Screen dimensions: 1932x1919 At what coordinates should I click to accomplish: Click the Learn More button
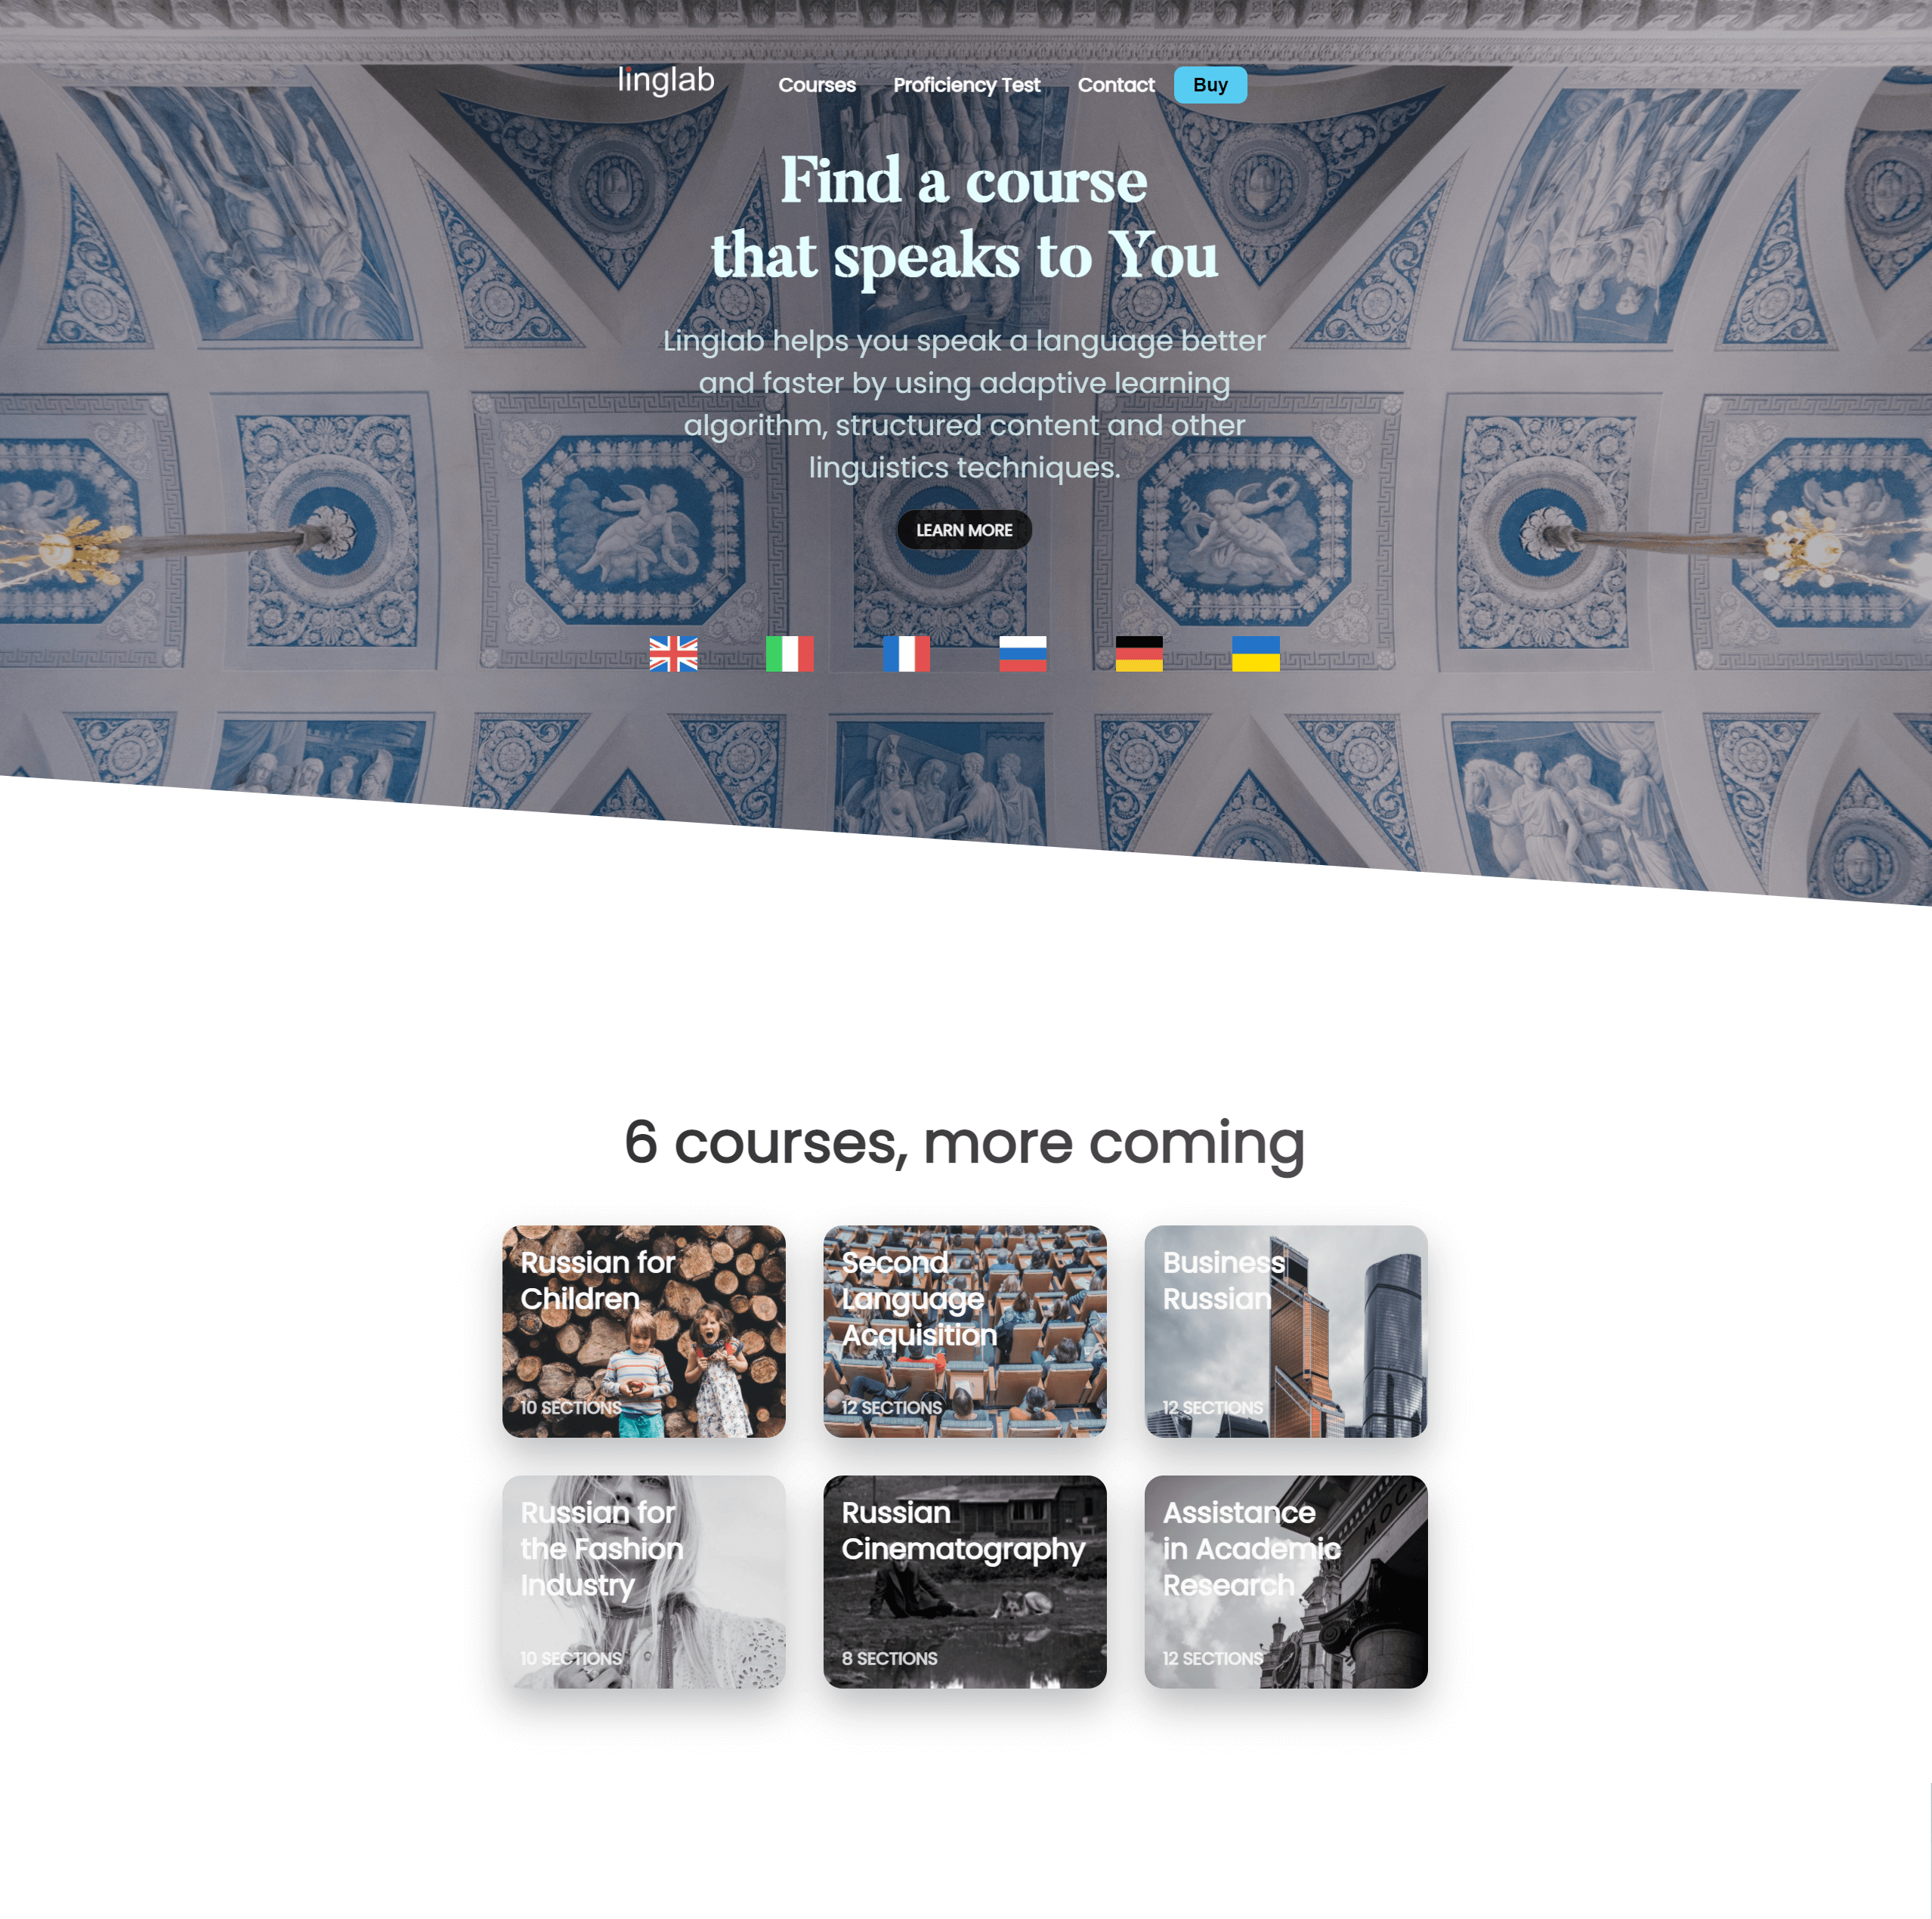point(963,529)
